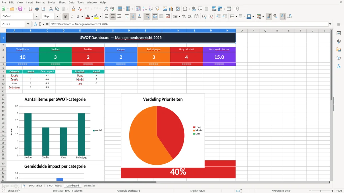Switch to the Instructies sheet tab
This screenshot has height=193, width=344.
click(90, 186)
